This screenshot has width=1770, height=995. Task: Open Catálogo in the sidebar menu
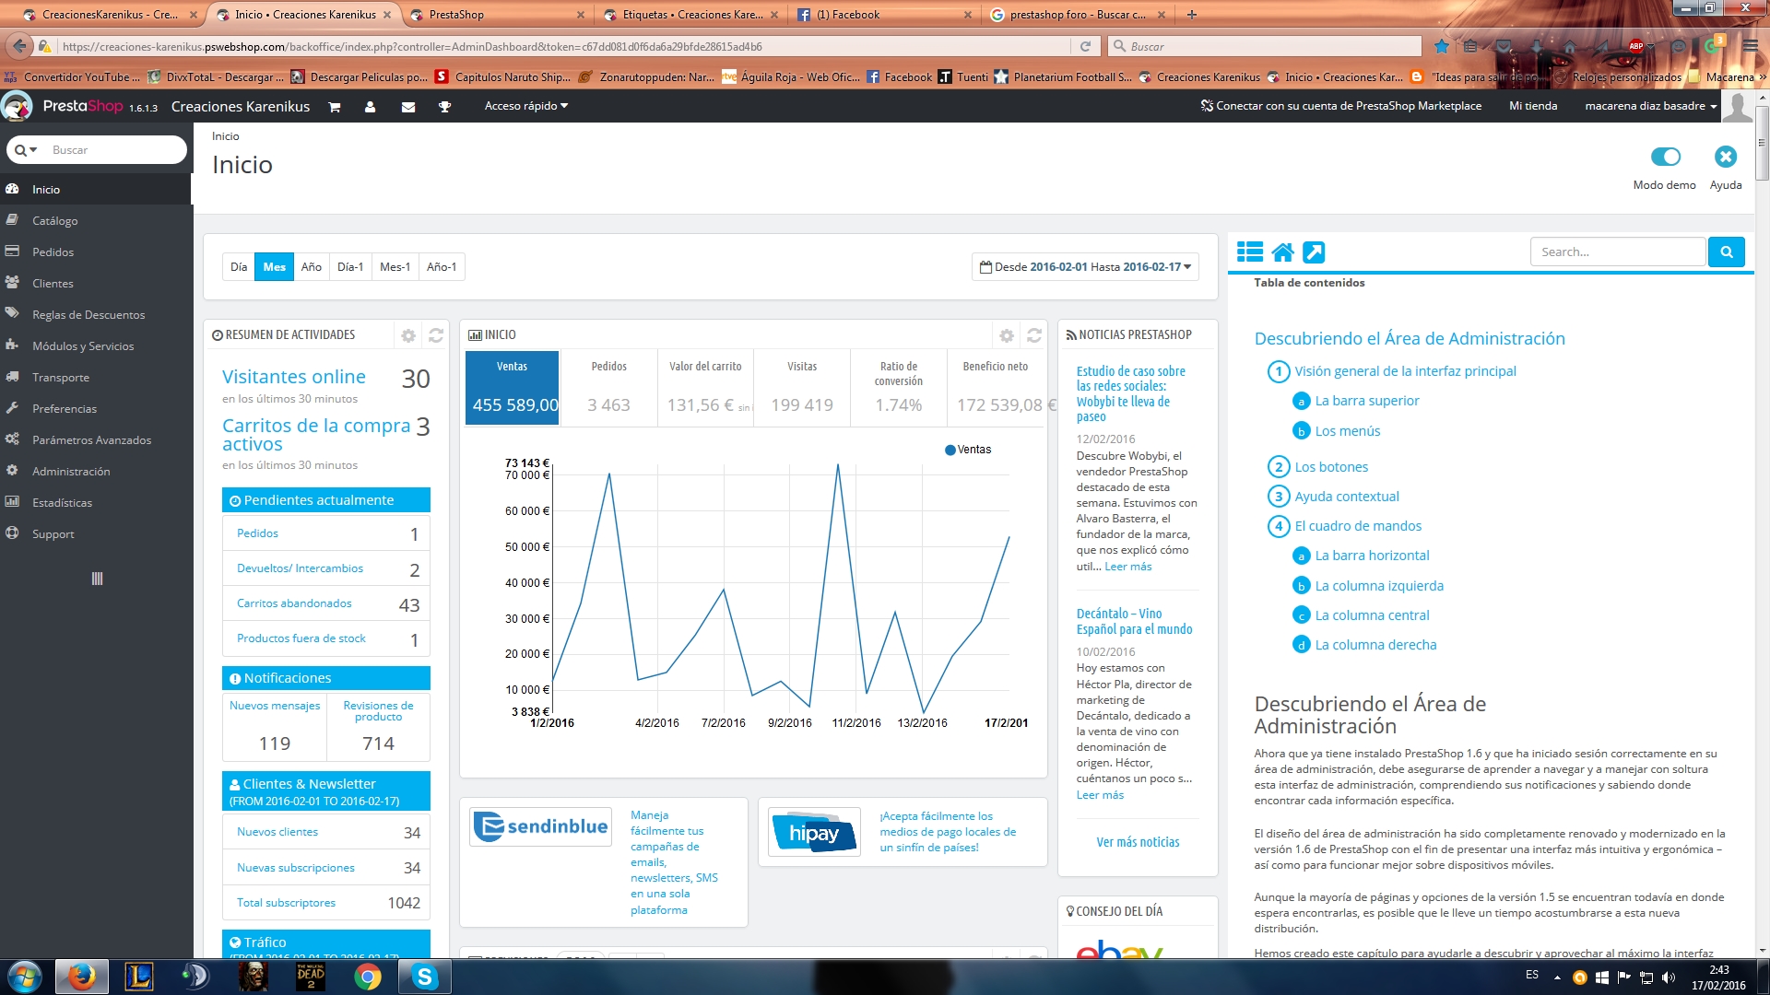pyautogui.click(x=55, y=221)
